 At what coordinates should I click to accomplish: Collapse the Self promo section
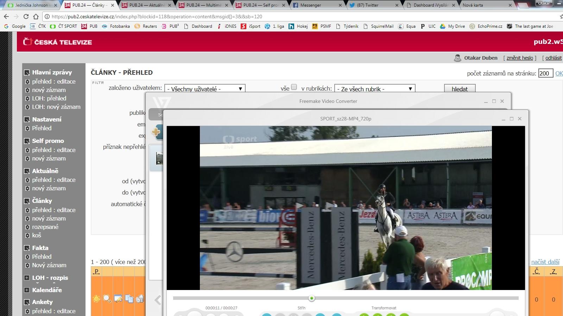point(27,141)
